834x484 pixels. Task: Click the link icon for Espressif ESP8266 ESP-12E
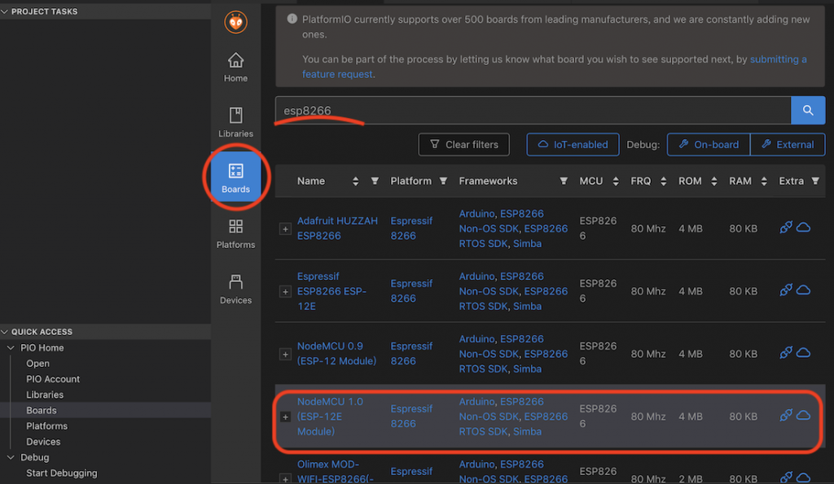[x=786, y=290]
